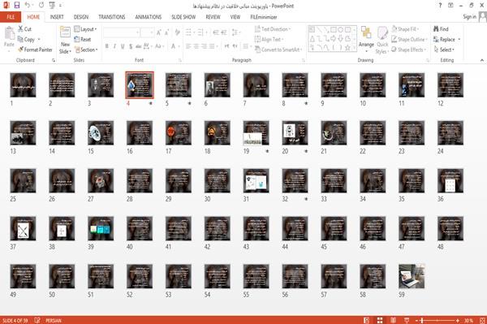This screenshot has height=324, width=487.
Task: Open the Help question mark icon
Action: (x=440, y=6)
